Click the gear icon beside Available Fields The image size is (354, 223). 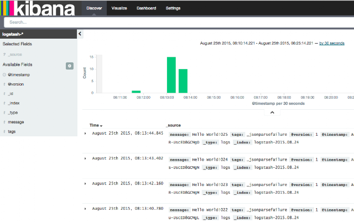[x=70, y=66]
